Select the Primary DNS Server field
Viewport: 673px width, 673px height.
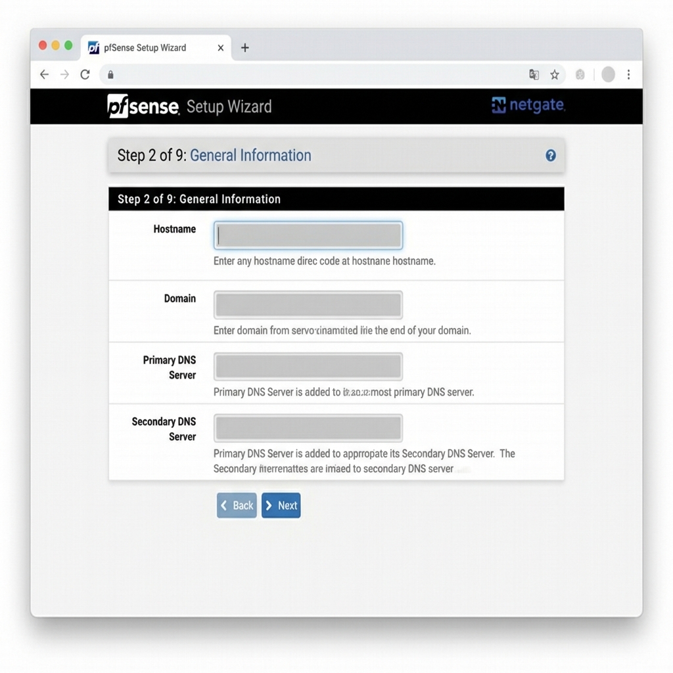coord(308,366)
